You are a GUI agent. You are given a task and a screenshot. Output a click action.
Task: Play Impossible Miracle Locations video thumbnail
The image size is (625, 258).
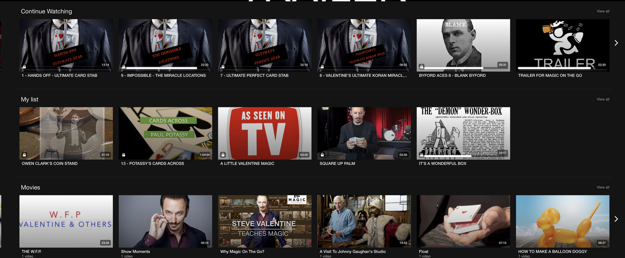coord(165,45)
